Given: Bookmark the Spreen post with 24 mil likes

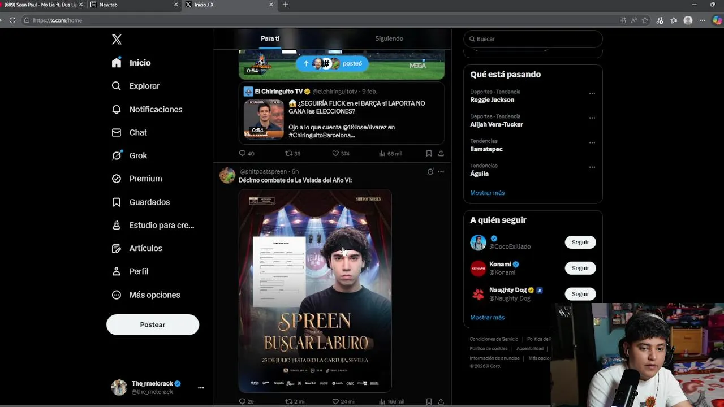Looking at the screenshot, I should pyautogui.click(x=429, y=401).
